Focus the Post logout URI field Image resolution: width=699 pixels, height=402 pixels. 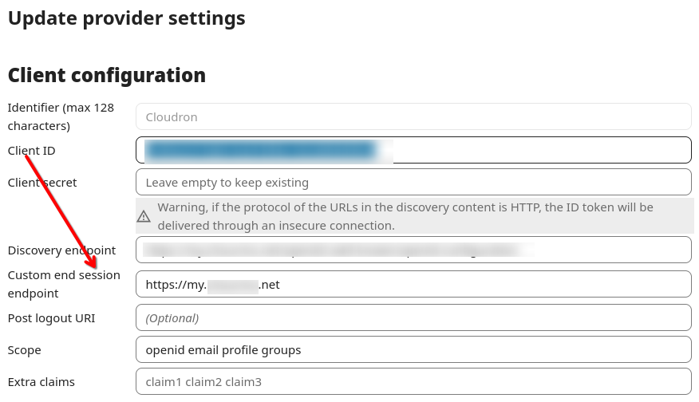click(413, 317)
